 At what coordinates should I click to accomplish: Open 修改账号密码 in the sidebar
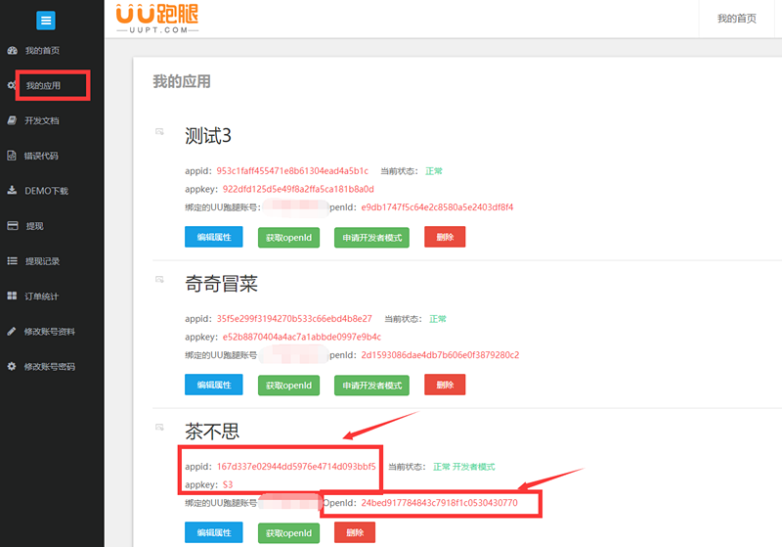pos(50,366)
